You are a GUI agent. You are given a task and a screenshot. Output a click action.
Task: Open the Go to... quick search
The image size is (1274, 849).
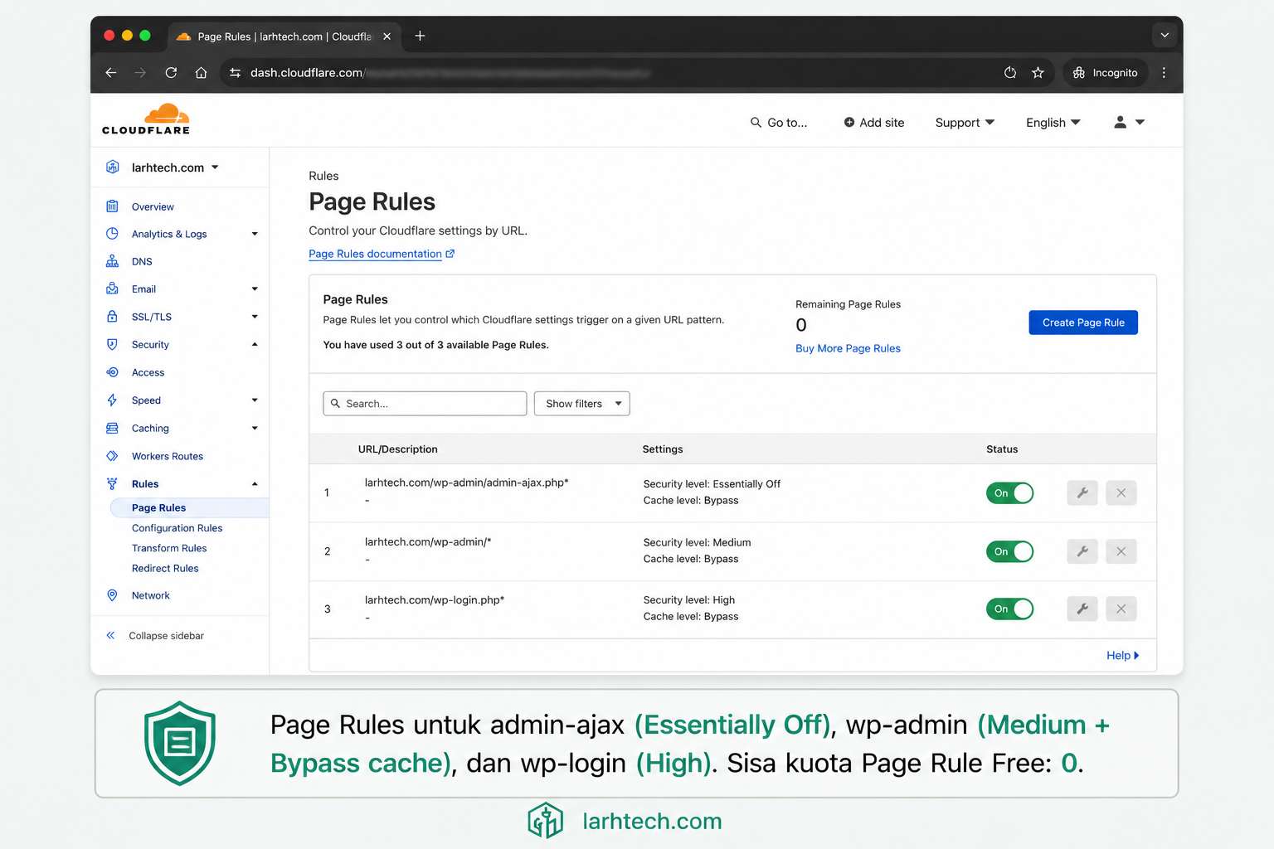click(x=779, y=123)
